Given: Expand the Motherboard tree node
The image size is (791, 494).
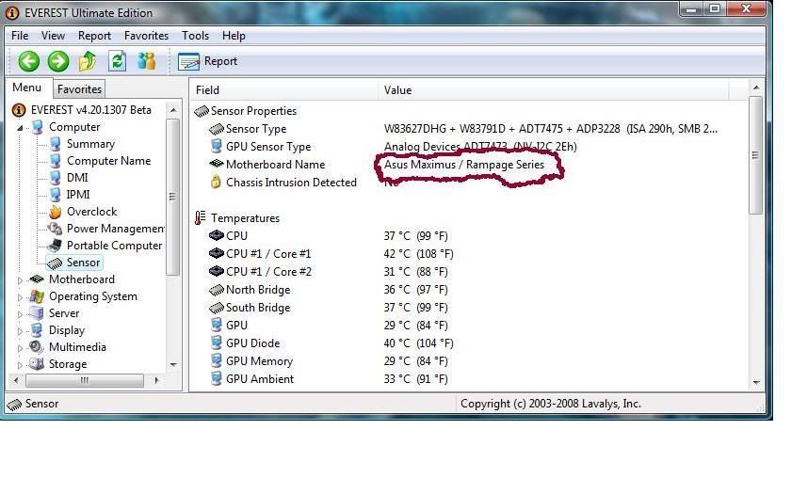Looking at the screenshot, I should [x=20, y=280].
